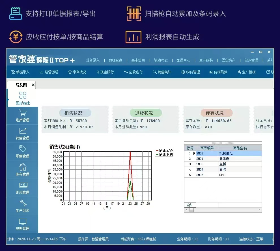This screenshot has width=280, height=251.
Task: Select the 零售管理 tag icon
Action: pos(23,149)
